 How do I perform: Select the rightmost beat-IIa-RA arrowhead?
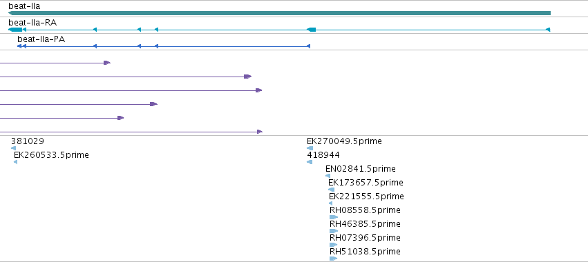pyautogui.click(x=548, y=30)
